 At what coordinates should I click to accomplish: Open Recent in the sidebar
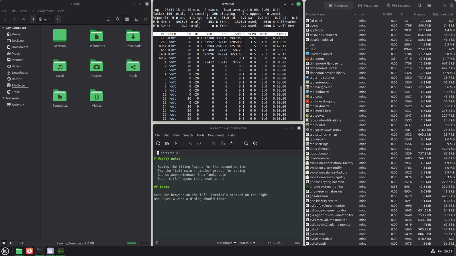click(x=17, y=79)
